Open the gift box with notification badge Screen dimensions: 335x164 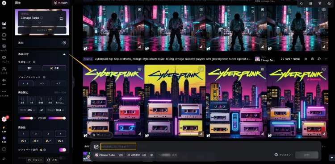click(x=4, y=119)
